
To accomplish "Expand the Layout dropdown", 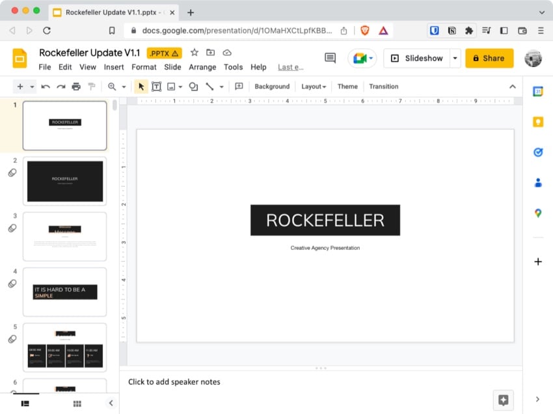I will (314, 87).
